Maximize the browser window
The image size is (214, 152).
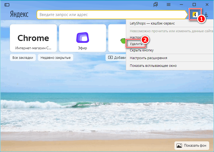(194, 5)
